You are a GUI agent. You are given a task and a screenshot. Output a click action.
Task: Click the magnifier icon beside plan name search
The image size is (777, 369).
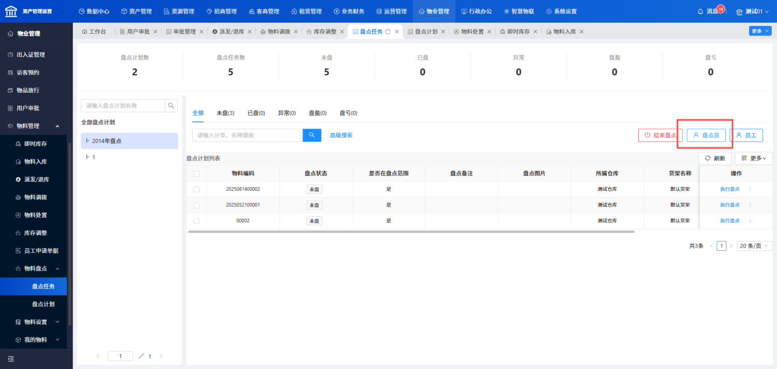(171, 106)
